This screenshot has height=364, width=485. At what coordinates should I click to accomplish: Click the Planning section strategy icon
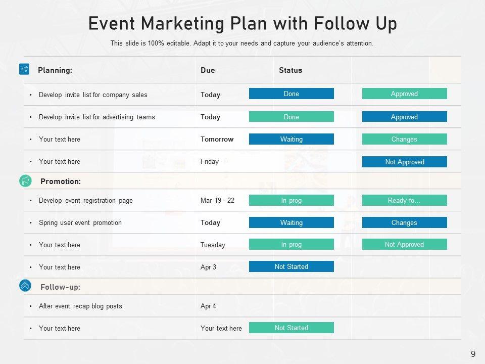(x=24, y=70)
